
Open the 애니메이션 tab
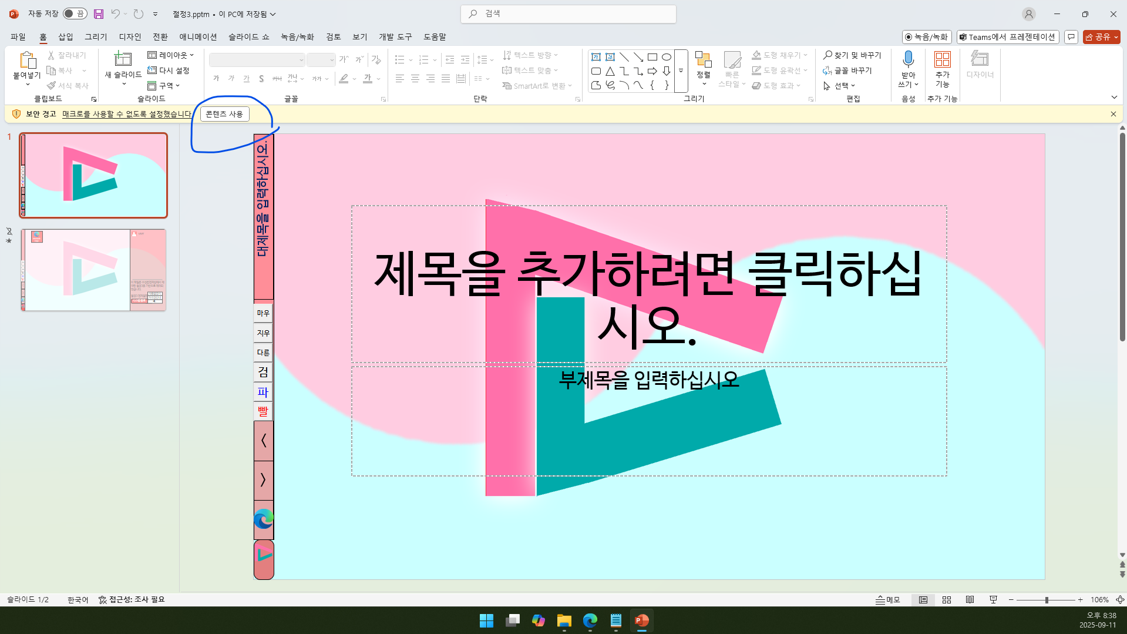point(198,37)
